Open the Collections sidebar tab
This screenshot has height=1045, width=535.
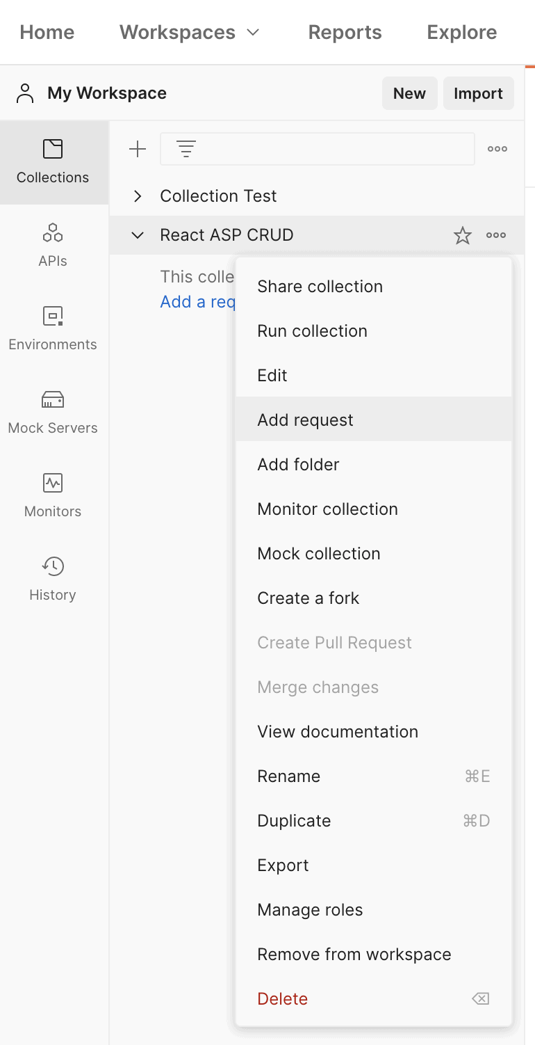click(53, 162)
